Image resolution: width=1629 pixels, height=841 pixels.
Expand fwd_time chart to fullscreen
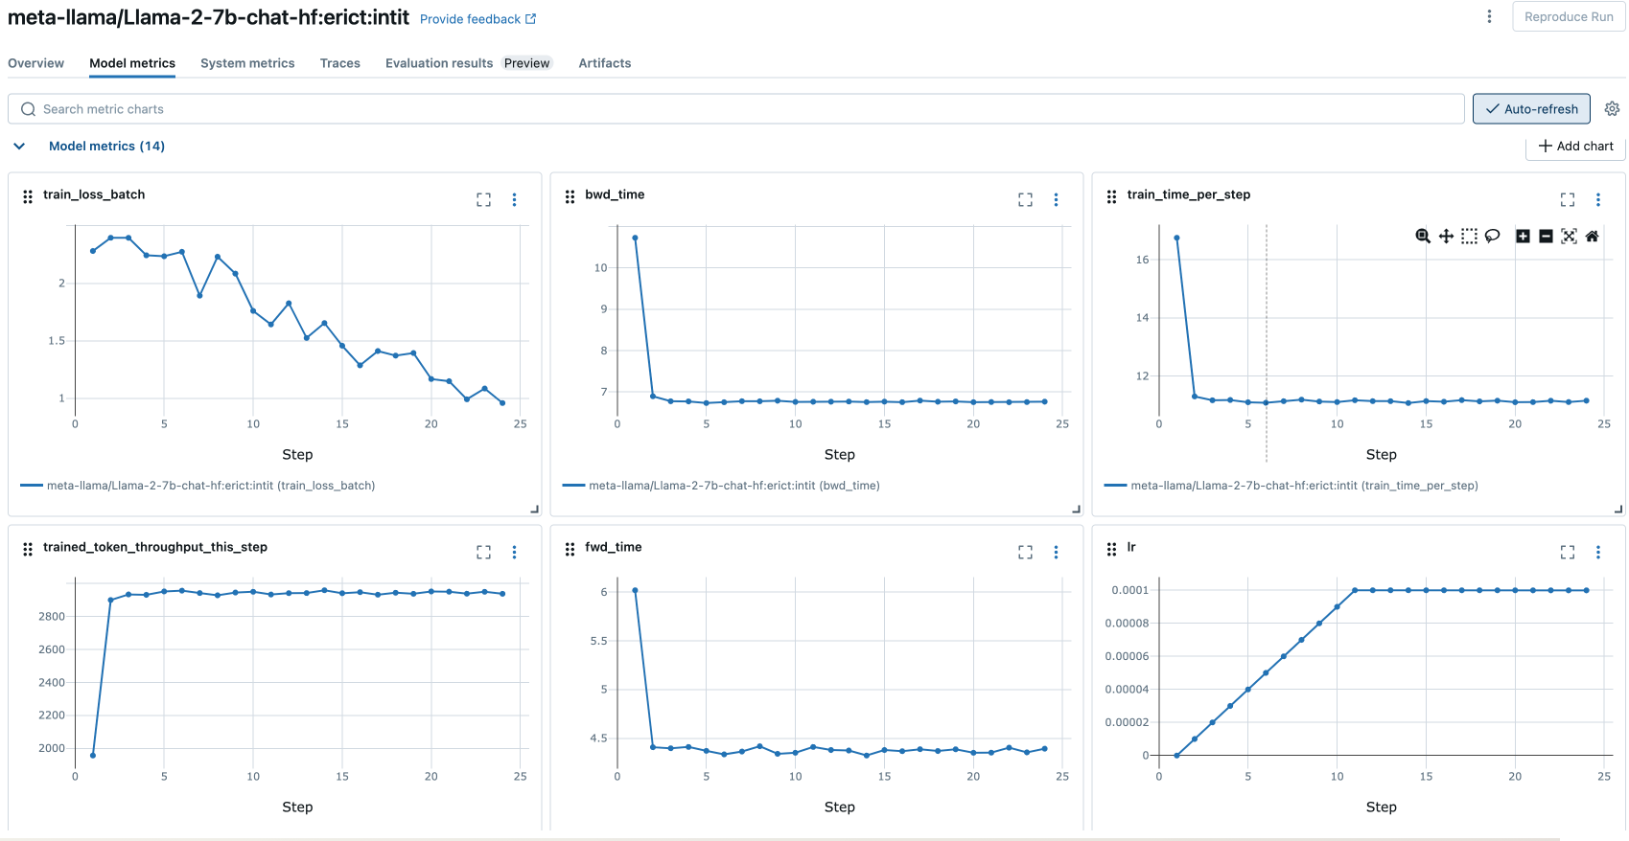tap(1026, 552)
